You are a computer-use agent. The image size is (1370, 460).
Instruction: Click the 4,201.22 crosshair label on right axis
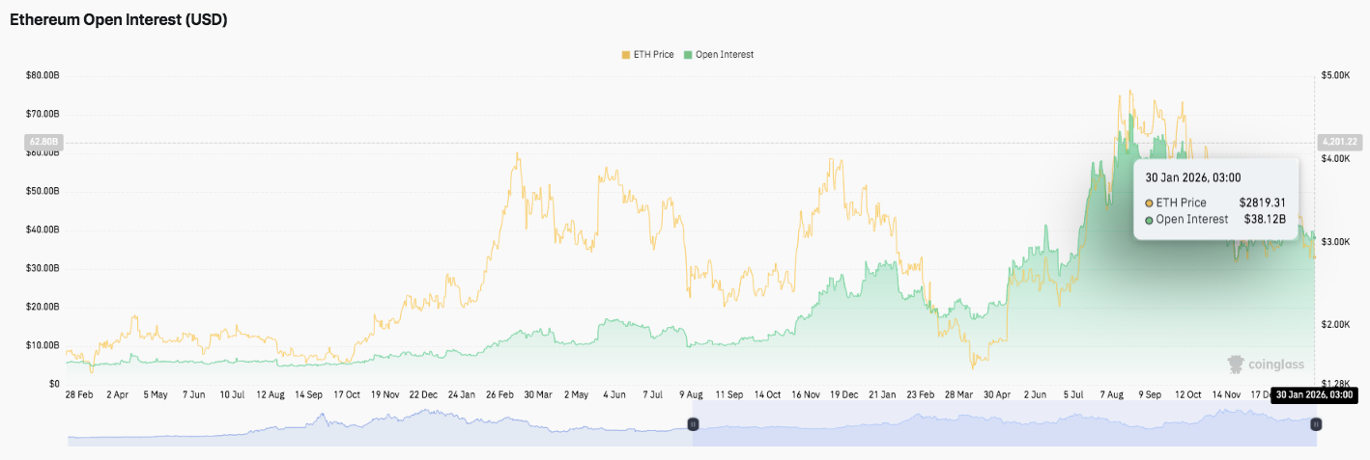[1339, 143]
